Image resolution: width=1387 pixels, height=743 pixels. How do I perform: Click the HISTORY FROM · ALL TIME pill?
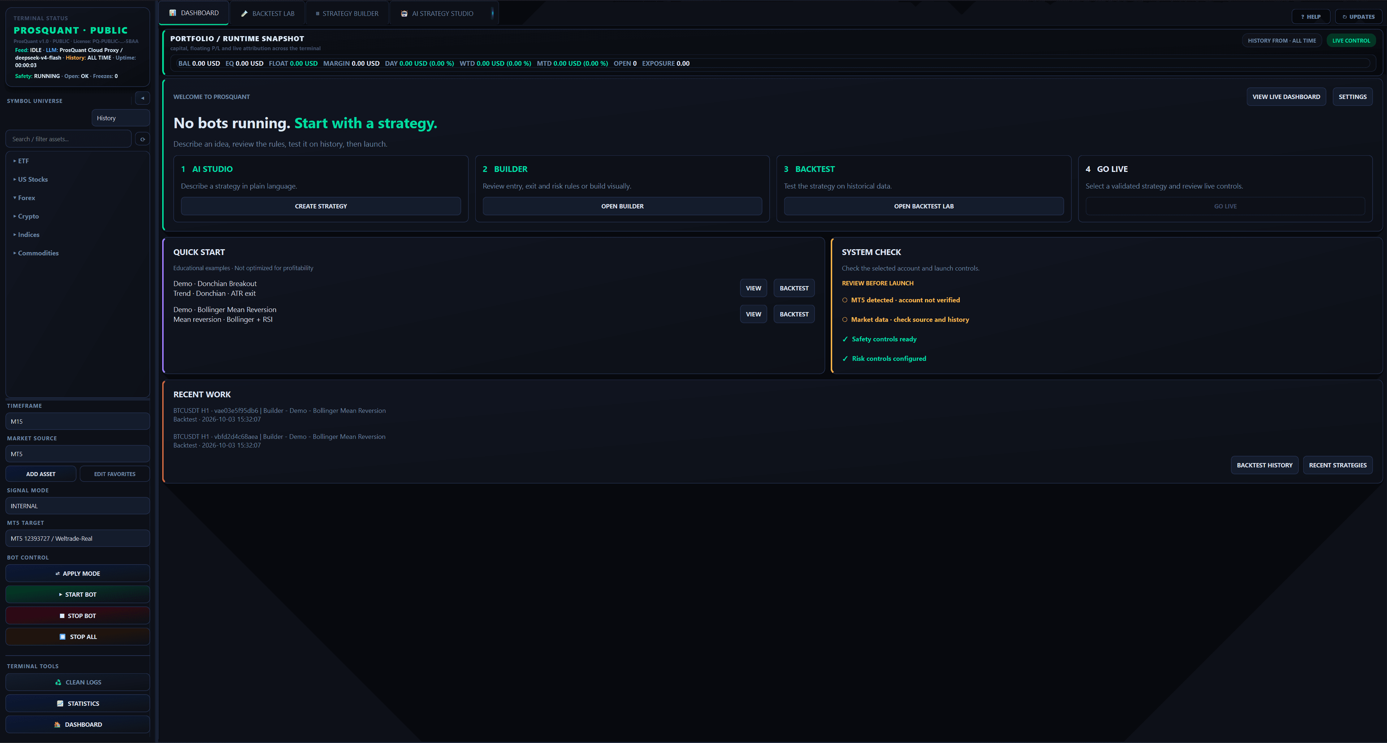[x=1282, y=40]
